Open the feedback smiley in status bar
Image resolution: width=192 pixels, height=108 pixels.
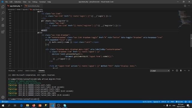click(186, 102)
